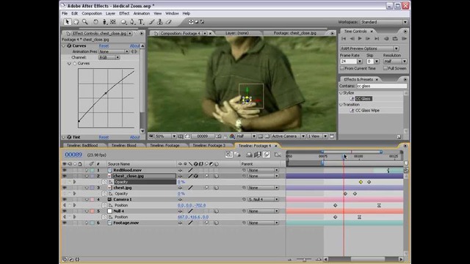Open the Channel RGB dropdown
The height and width of the screenshot is (264, 470).
coord(109,57)
